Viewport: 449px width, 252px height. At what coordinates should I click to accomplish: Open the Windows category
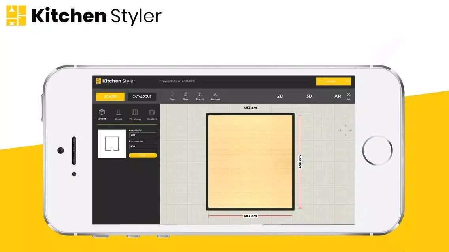(x=135, y=115)
